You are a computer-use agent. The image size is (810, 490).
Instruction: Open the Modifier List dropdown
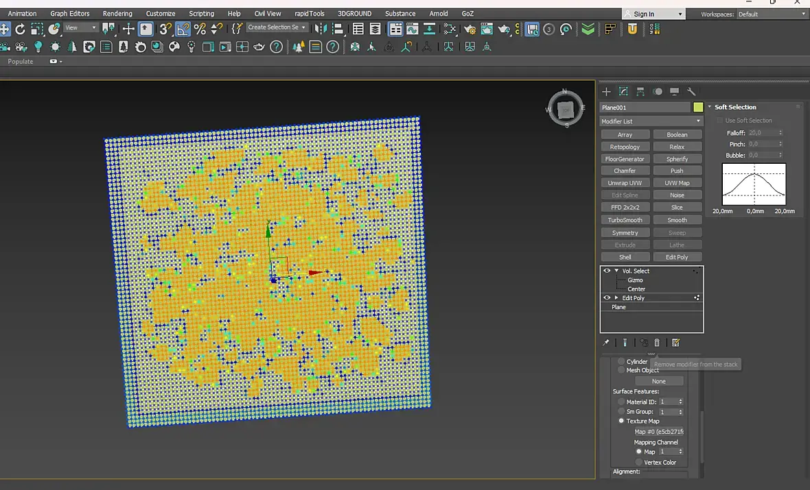point(651,121)
